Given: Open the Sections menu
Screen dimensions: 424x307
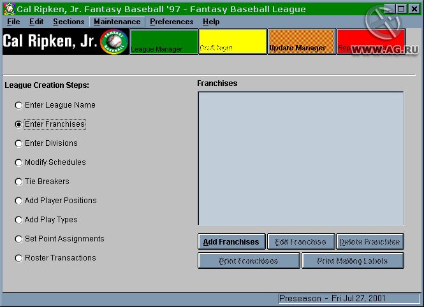Looking at the screenshot, I should click(69, 22).
